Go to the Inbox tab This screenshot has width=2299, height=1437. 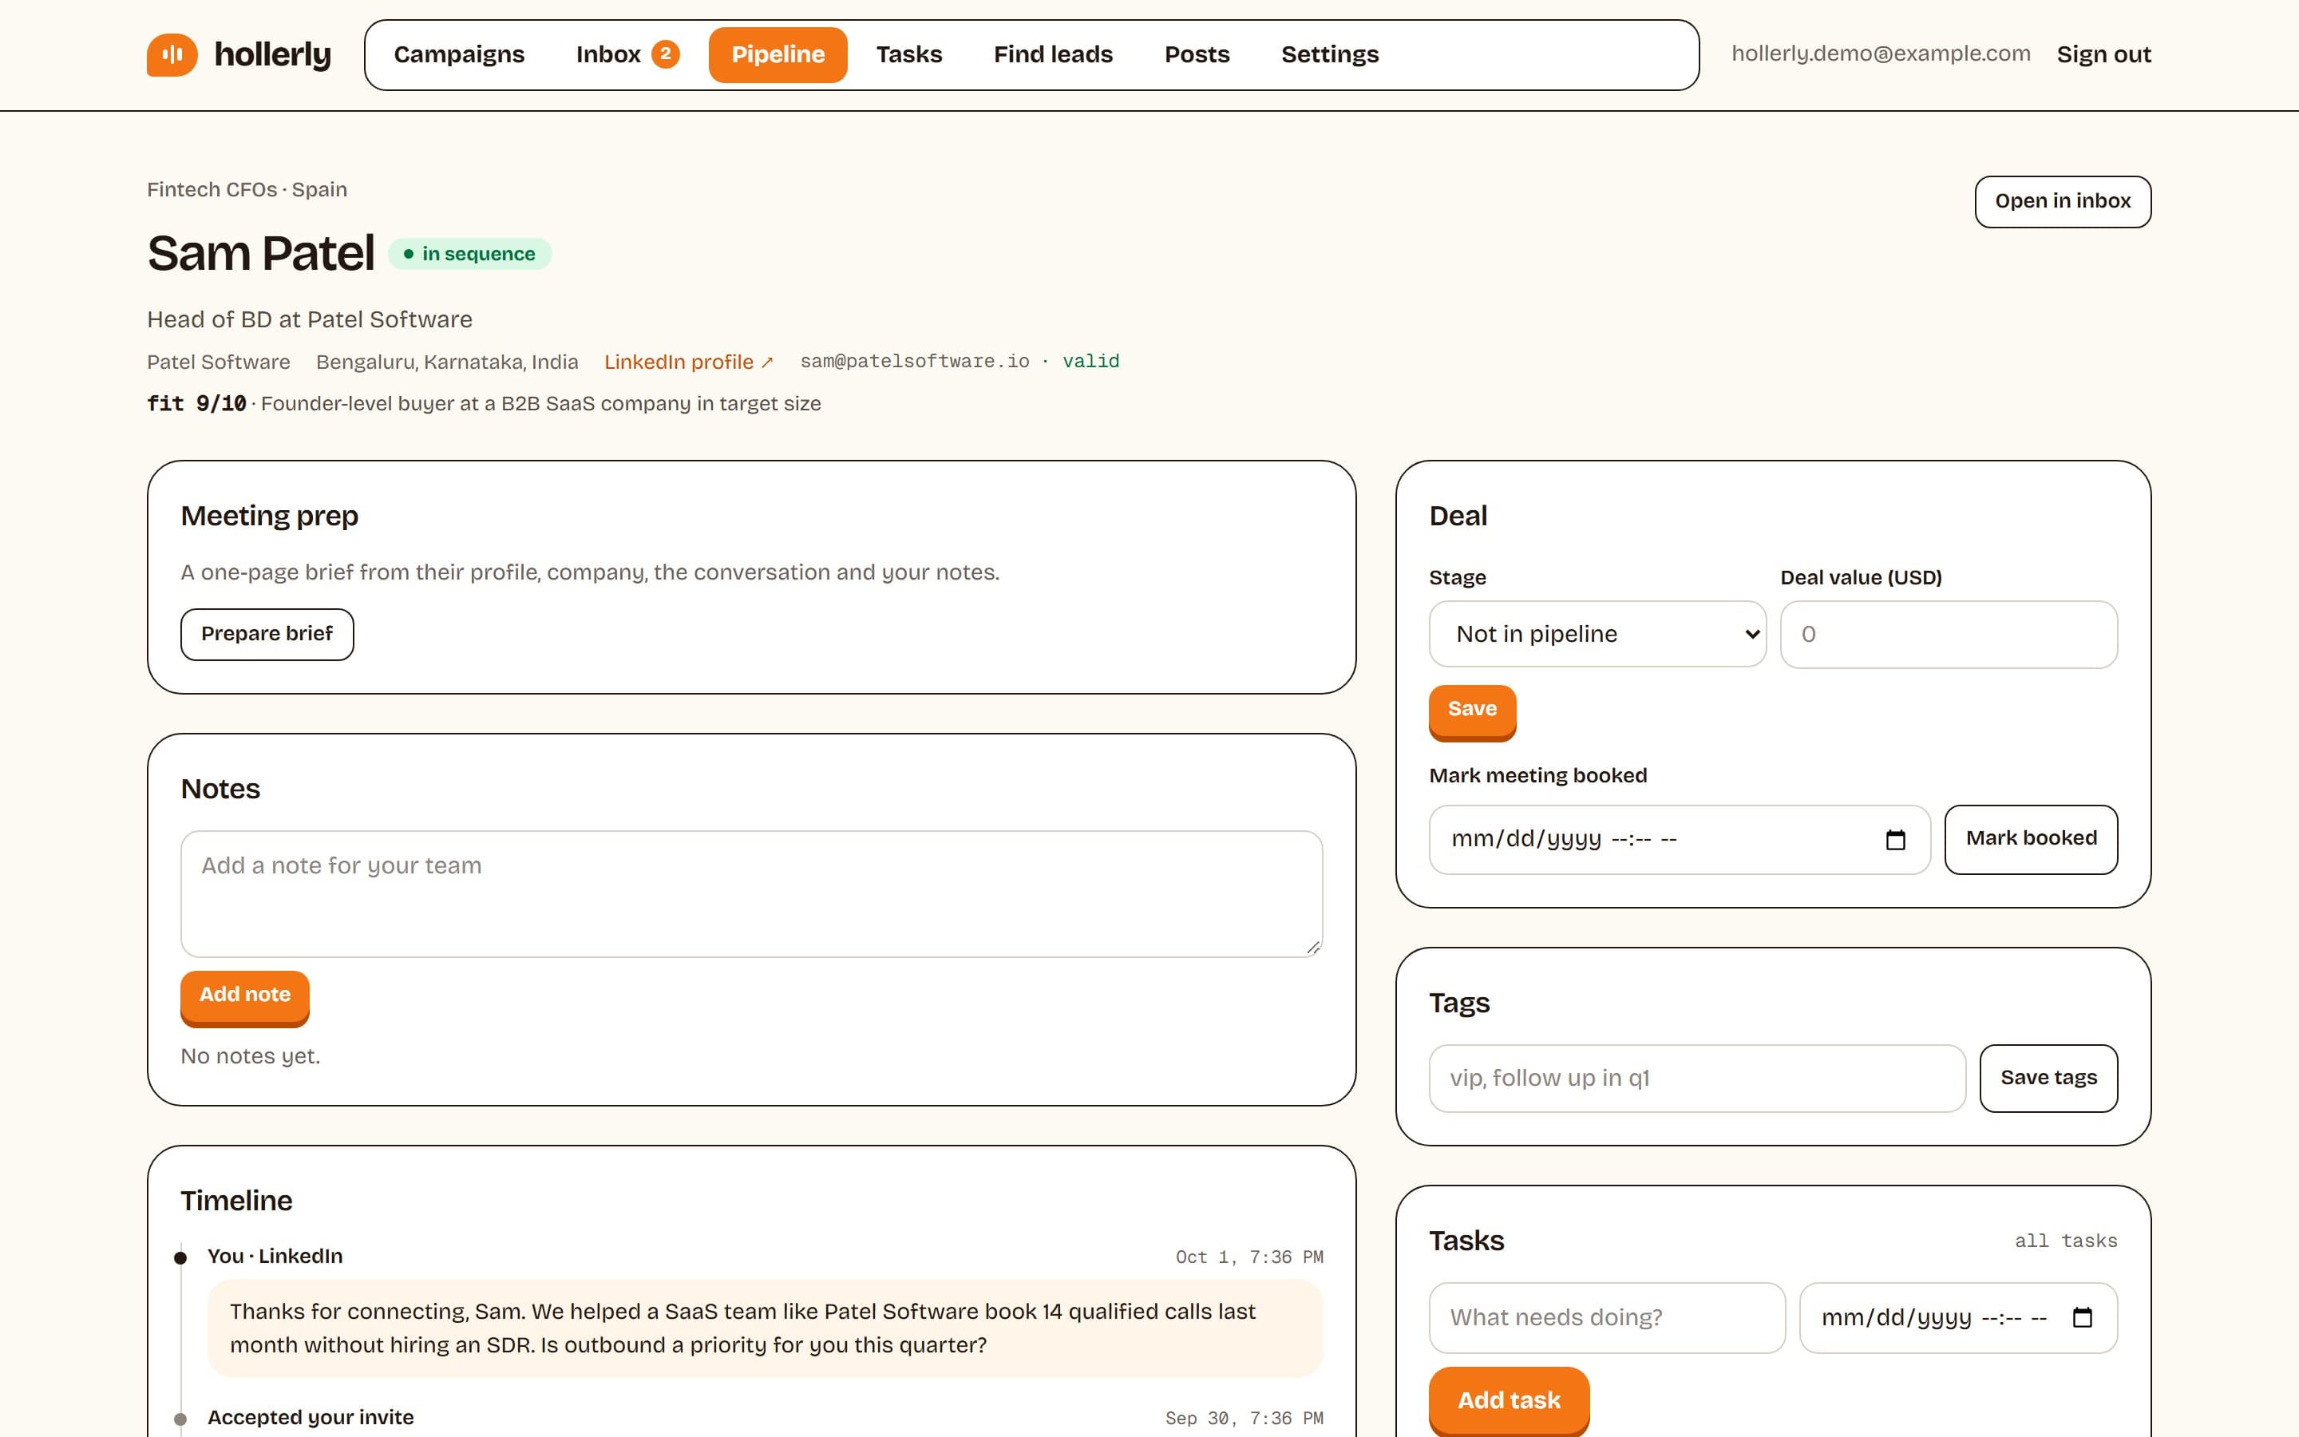click(x=627, y=54)
